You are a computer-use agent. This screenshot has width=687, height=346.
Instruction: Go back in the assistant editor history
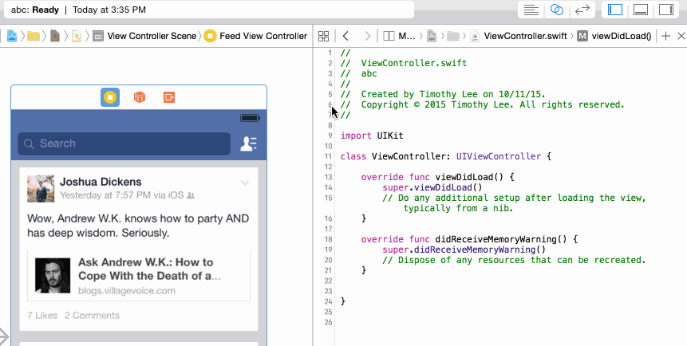(345, 36)
